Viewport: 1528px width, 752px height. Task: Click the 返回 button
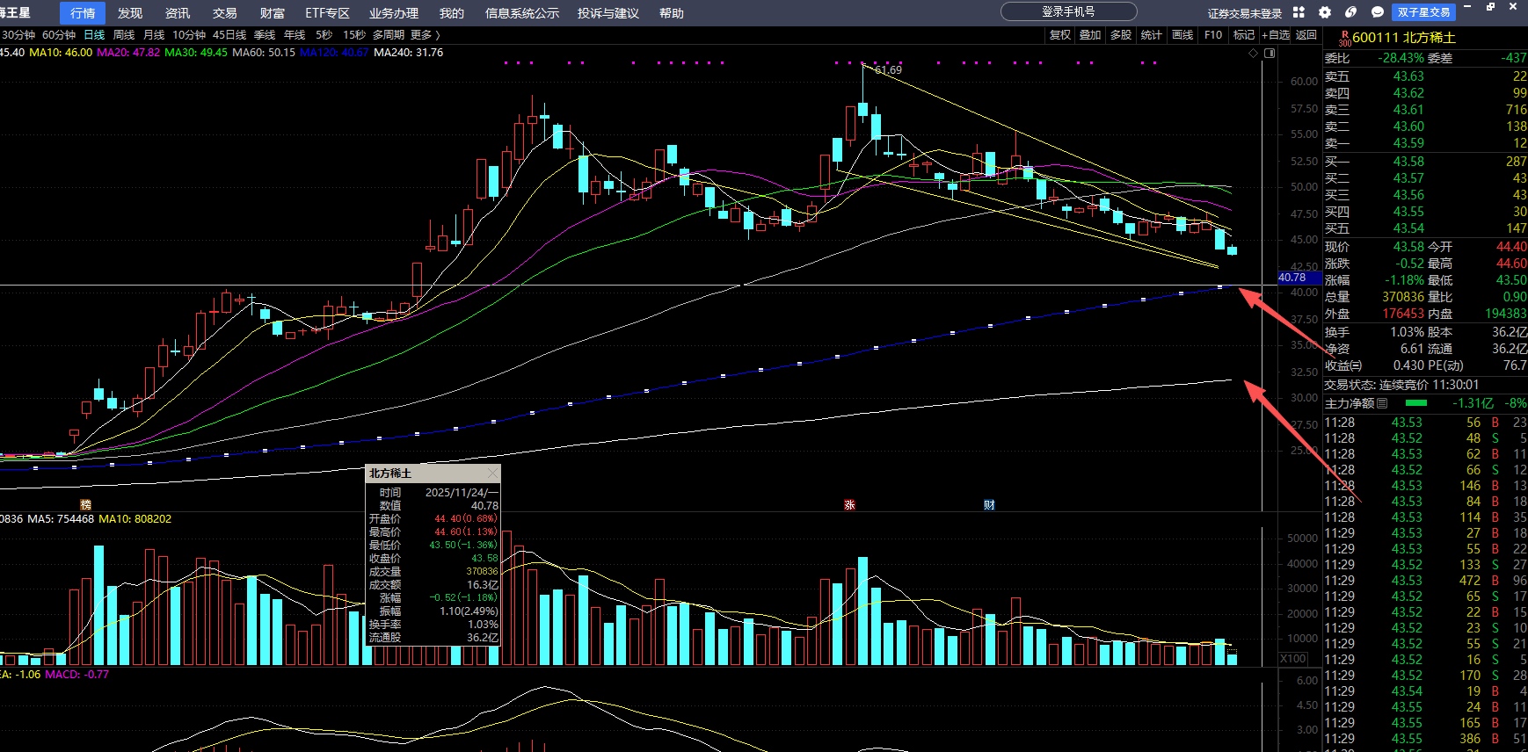(1306, 35)
